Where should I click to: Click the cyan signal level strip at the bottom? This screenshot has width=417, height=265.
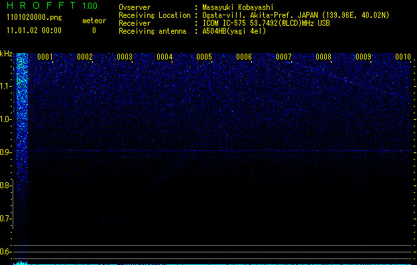[212, 264]
